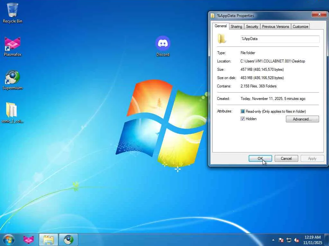Confirm with the OK button

pyautogui.click(x=260, y=158)
